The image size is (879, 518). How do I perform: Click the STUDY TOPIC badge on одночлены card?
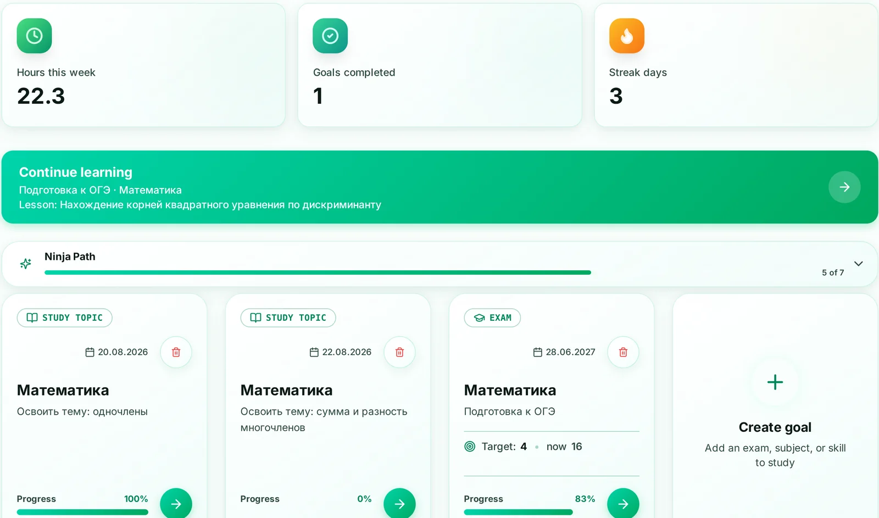click(x=65, y=318)
